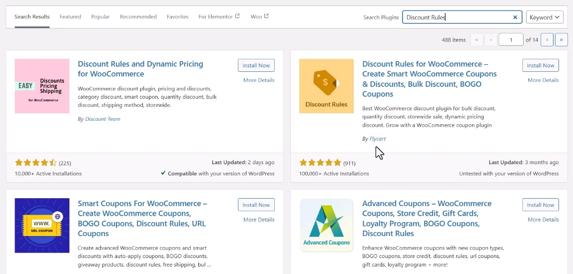Open the Discount Team author link
Viewport: 573px width, 274px height.
102,119
